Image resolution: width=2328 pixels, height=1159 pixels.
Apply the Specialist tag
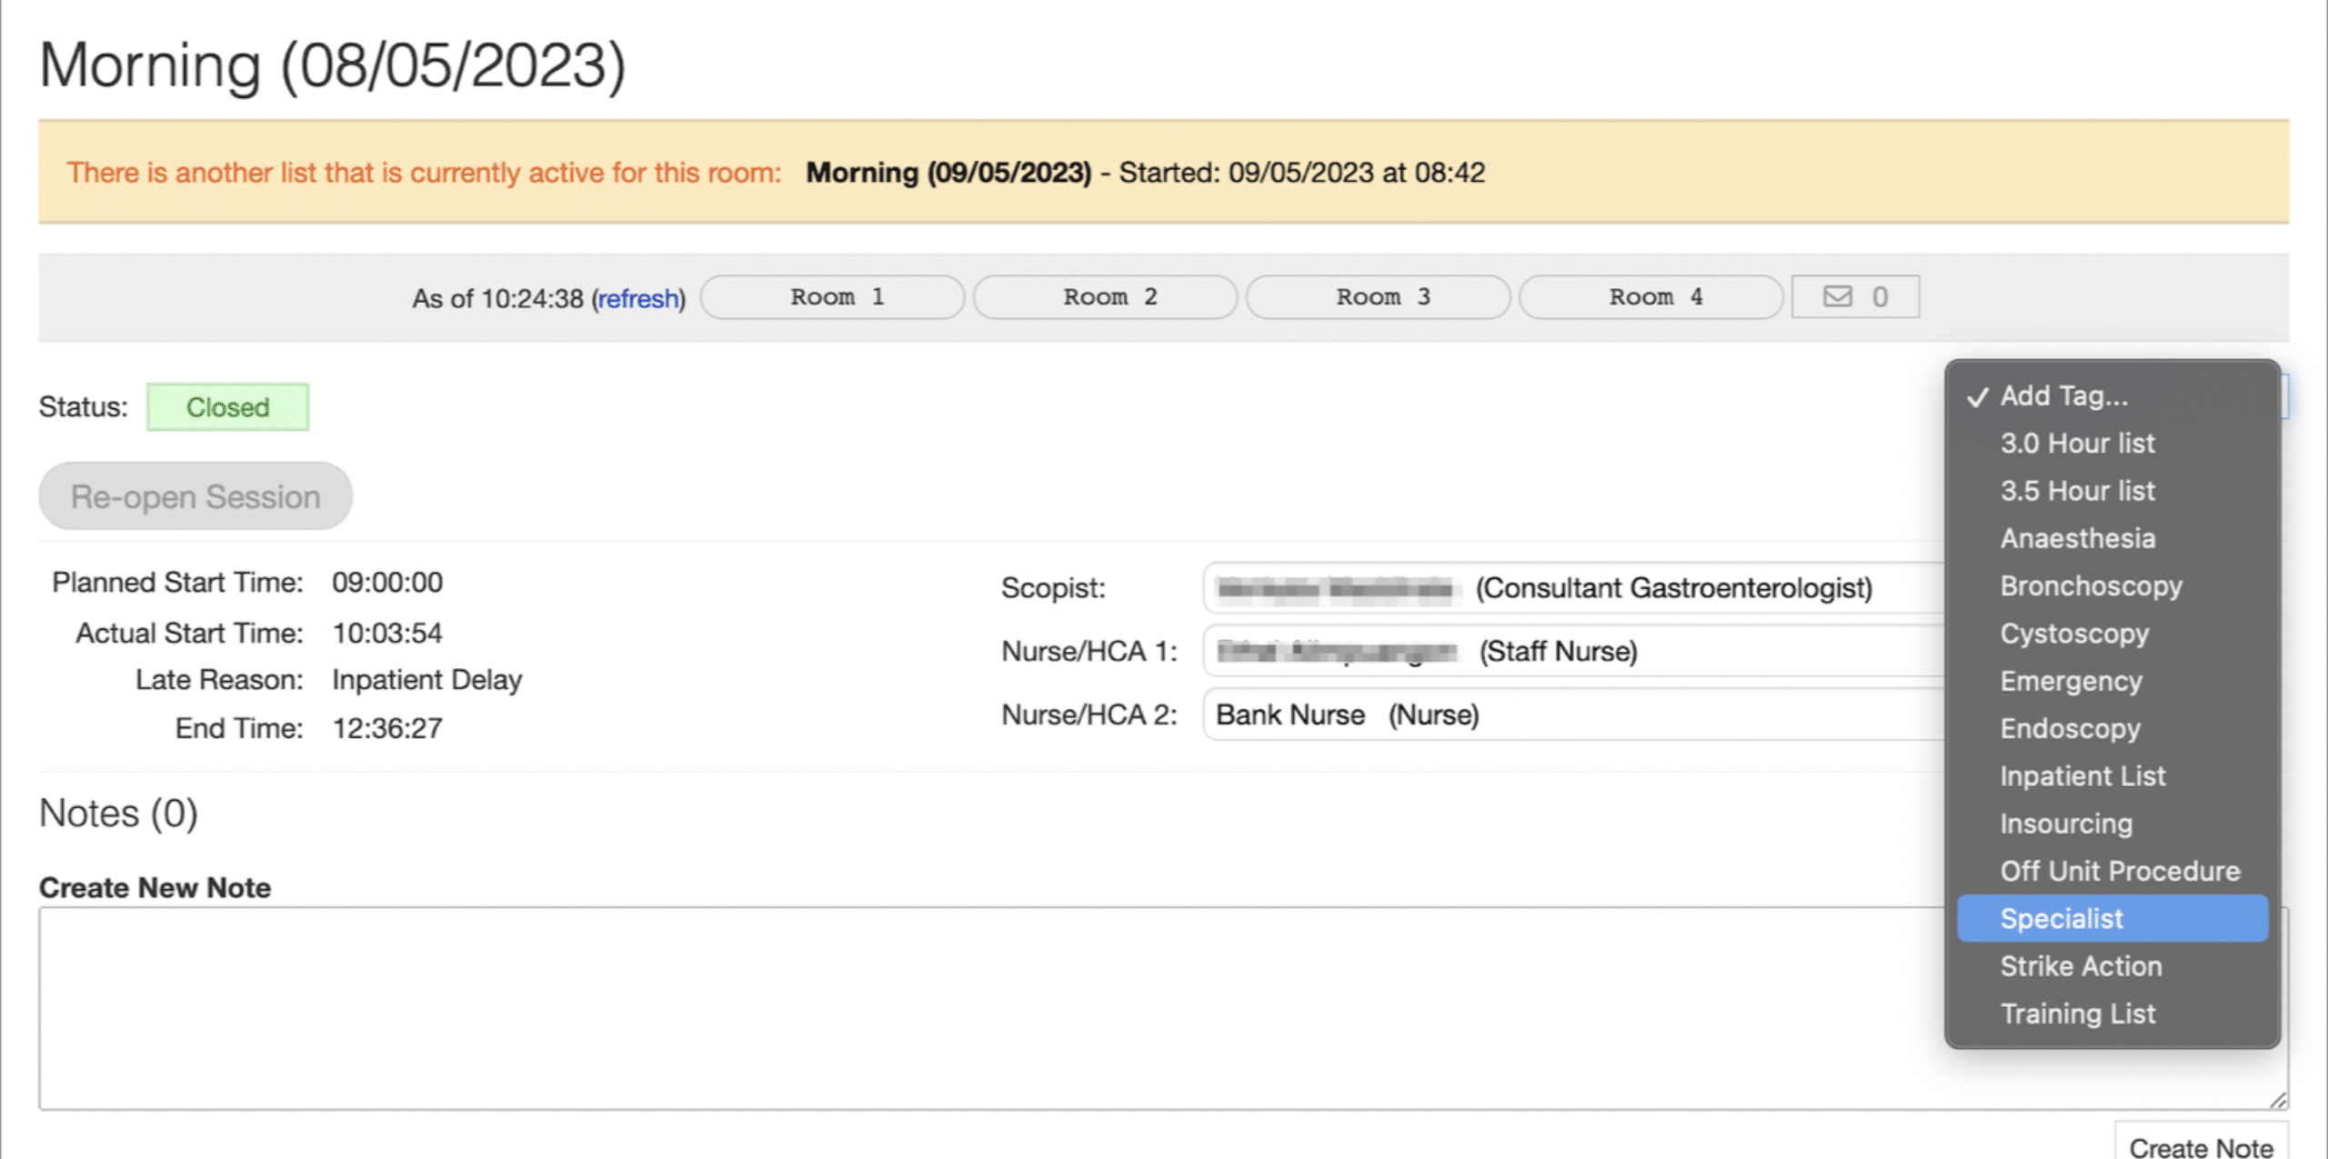[2062, 918]
